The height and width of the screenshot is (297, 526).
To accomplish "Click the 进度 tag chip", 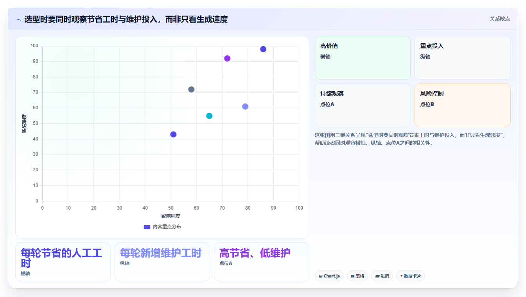I will tap(382, 276).
